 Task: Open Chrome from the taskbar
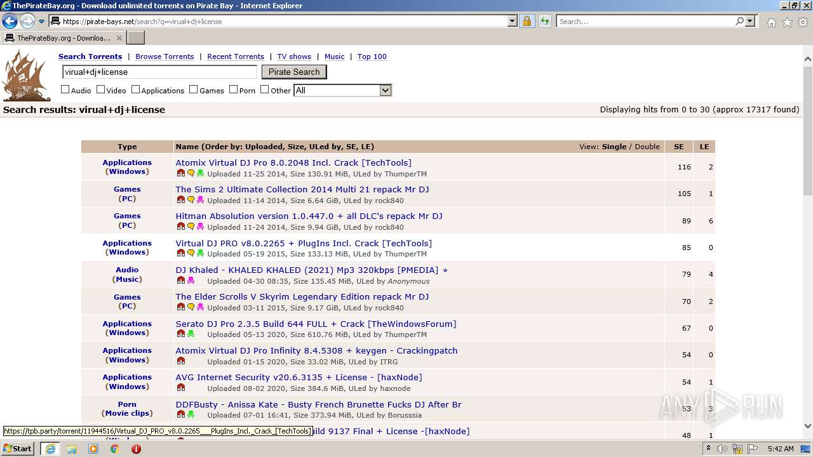click(115, 449)
